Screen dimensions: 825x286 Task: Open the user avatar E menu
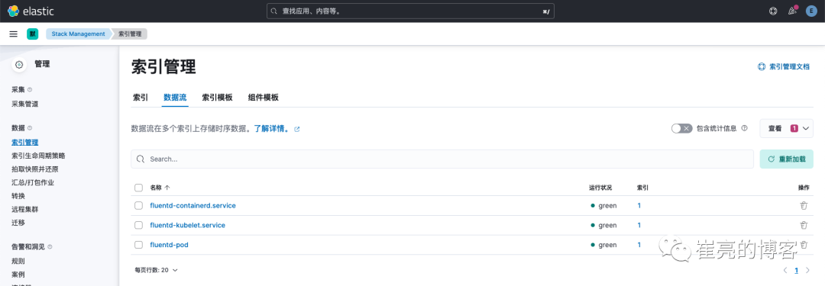click(x=811, y=11)
